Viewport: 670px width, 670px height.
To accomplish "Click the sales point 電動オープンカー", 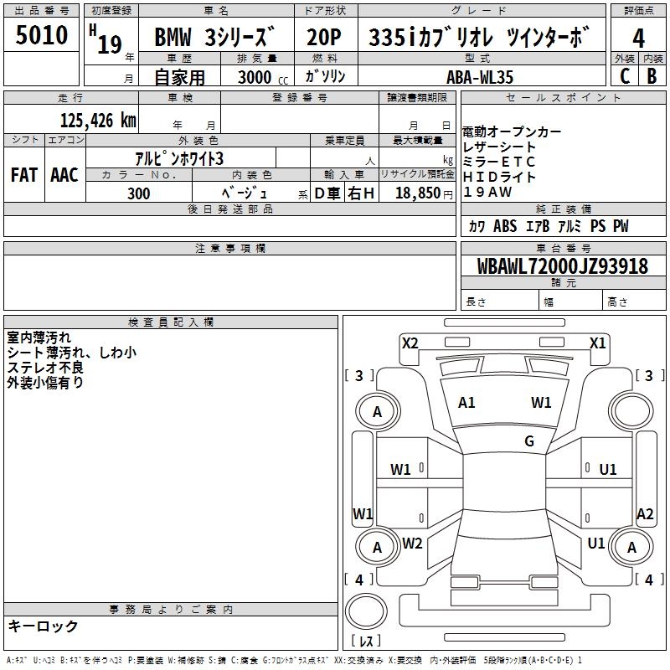I will pos(512,131).
